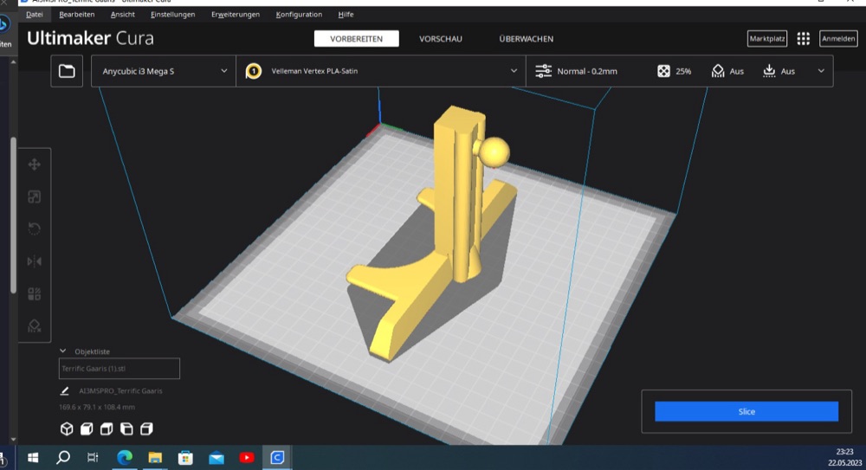Switch to right side view cube
Image resolution: width=866 pixels, height=470 pixels.
coord(146,429)
